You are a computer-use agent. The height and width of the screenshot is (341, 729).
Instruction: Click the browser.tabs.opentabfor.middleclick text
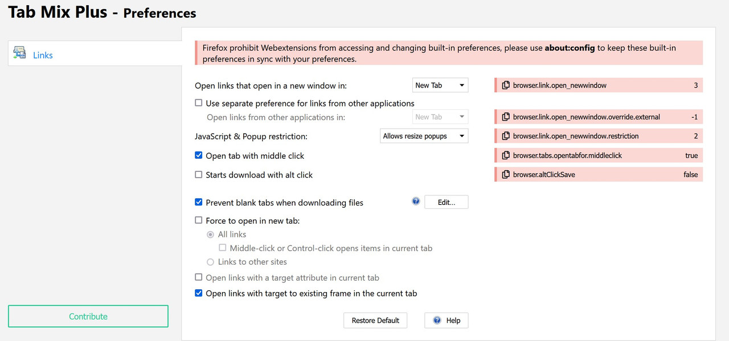[567, 155]
